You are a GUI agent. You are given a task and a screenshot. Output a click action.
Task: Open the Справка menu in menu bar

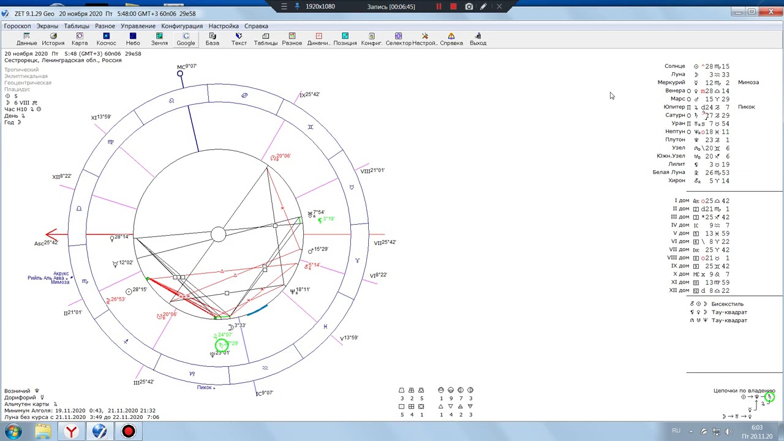[256, 26]
